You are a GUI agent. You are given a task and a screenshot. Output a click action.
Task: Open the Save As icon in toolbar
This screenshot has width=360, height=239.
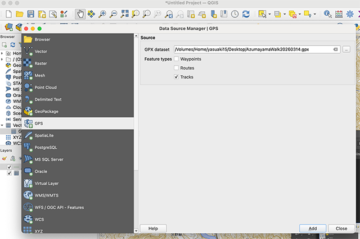pyautogui.click(x=42, y=14)
